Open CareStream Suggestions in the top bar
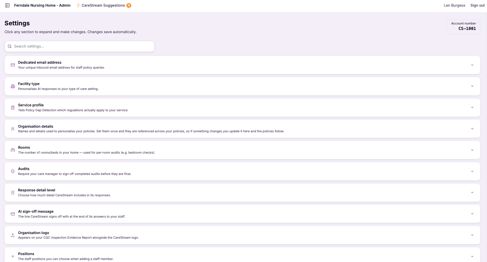This screenshot has width=487, height=262. point(103,5)
